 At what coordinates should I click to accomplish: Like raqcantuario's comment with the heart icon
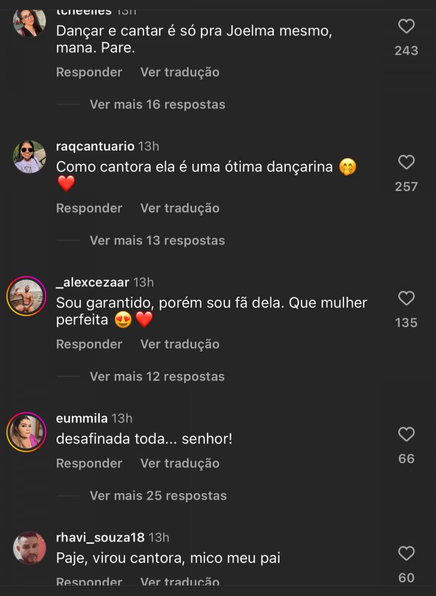click(x=406, y=162)
